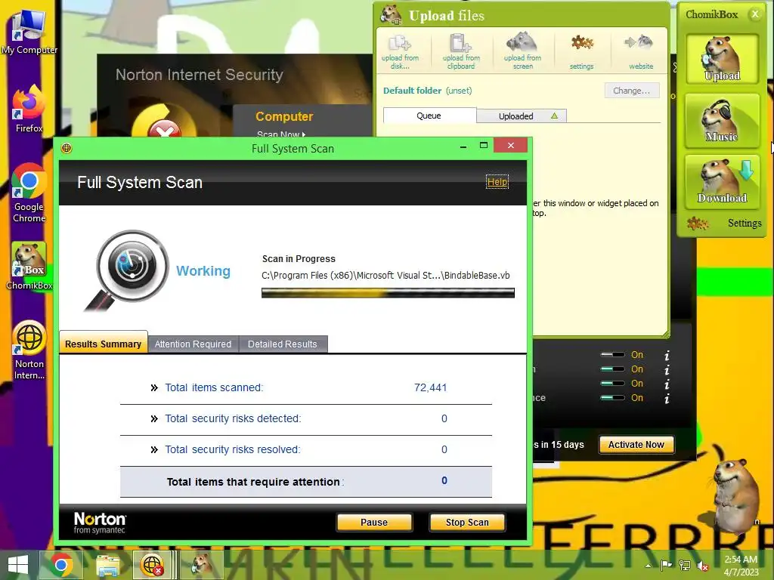Open My Computer desktop icon
Viewport: 774px width, 580px height.
tap(29, 32)
